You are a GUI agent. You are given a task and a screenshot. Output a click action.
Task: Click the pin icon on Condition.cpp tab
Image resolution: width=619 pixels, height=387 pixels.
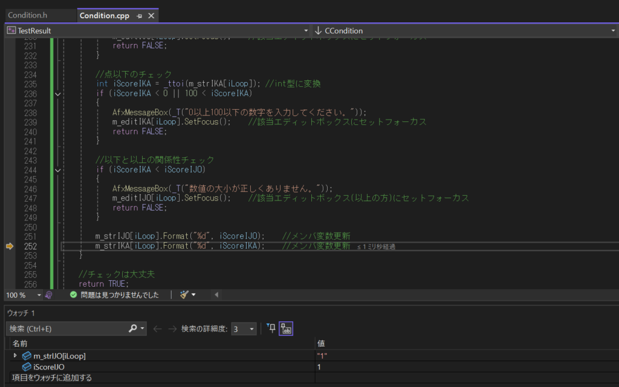pos(140,16)
